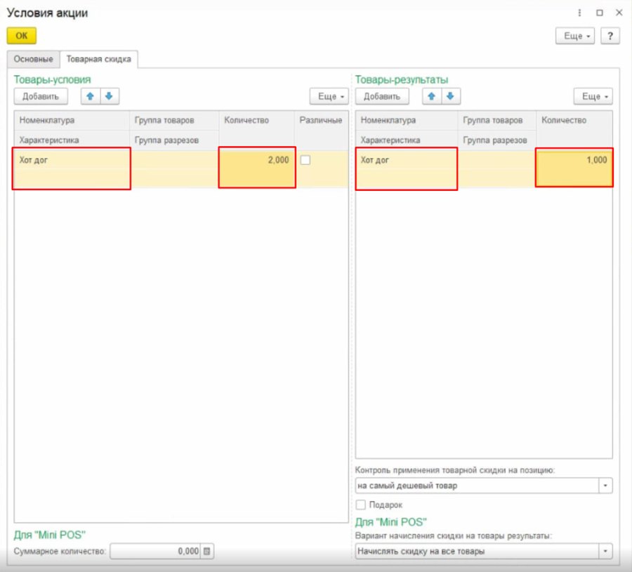Click the 'на самый дешевый товар' field

(478, 486)
